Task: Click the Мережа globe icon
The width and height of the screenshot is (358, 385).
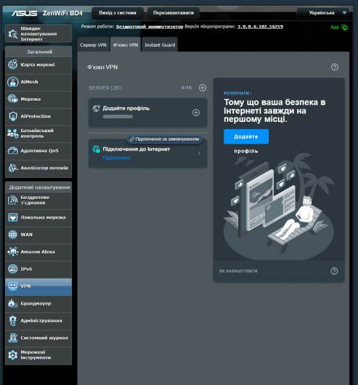Action: click(x=13, y=99)
